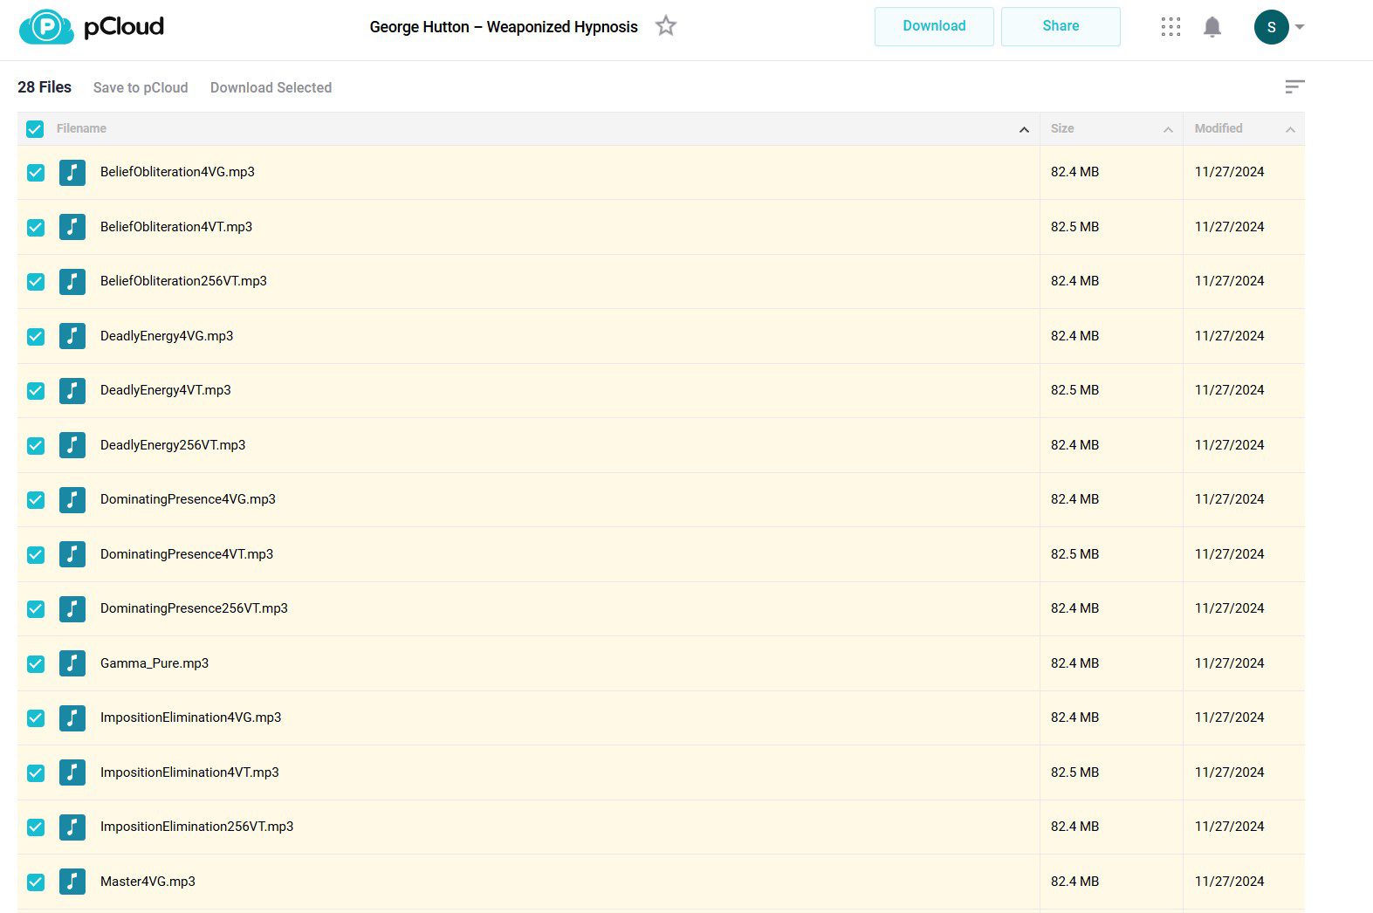Click music icon for Gamma_Pure.mp3
This screenshot has width=1373, height=913.
(x=72, y=663)
